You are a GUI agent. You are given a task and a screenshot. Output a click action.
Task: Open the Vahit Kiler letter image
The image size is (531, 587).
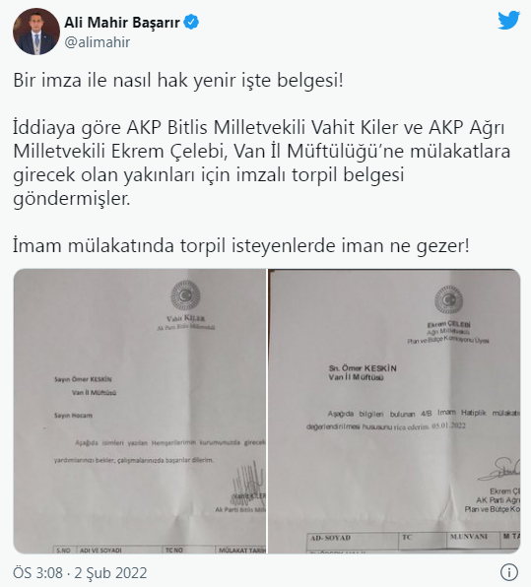pos(140,411)
